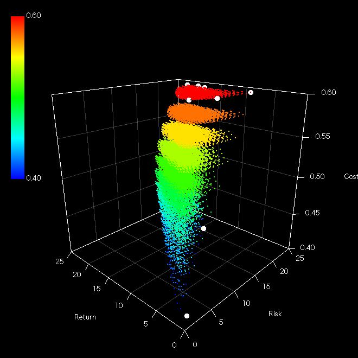Viewport: 358px width, 358px height.
Task: Click the 0.50 tick label on Cost axis
Action: (x=317, y=176)
